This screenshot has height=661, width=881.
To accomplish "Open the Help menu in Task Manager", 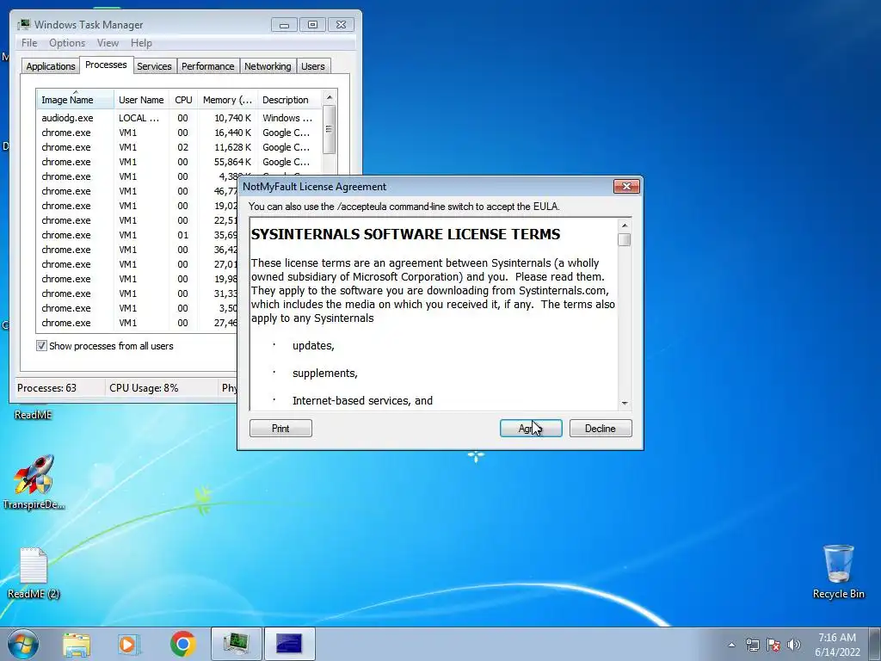I will [x=141, y=43].
